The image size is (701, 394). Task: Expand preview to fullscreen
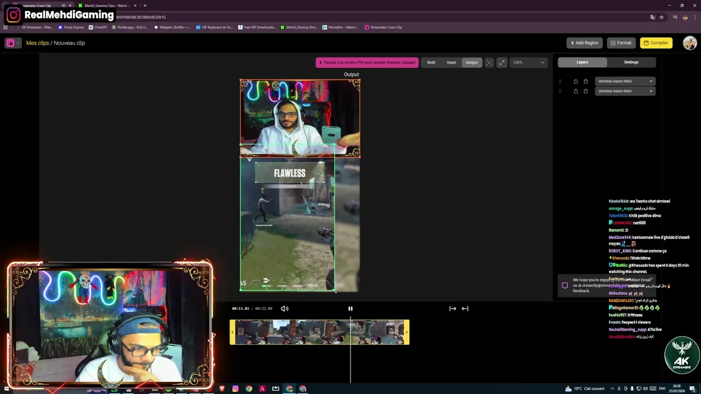point(502,62)
